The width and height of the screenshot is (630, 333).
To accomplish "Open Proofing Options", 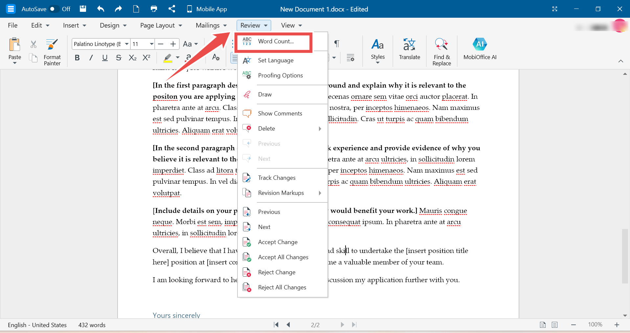I will tap(282, 75).
